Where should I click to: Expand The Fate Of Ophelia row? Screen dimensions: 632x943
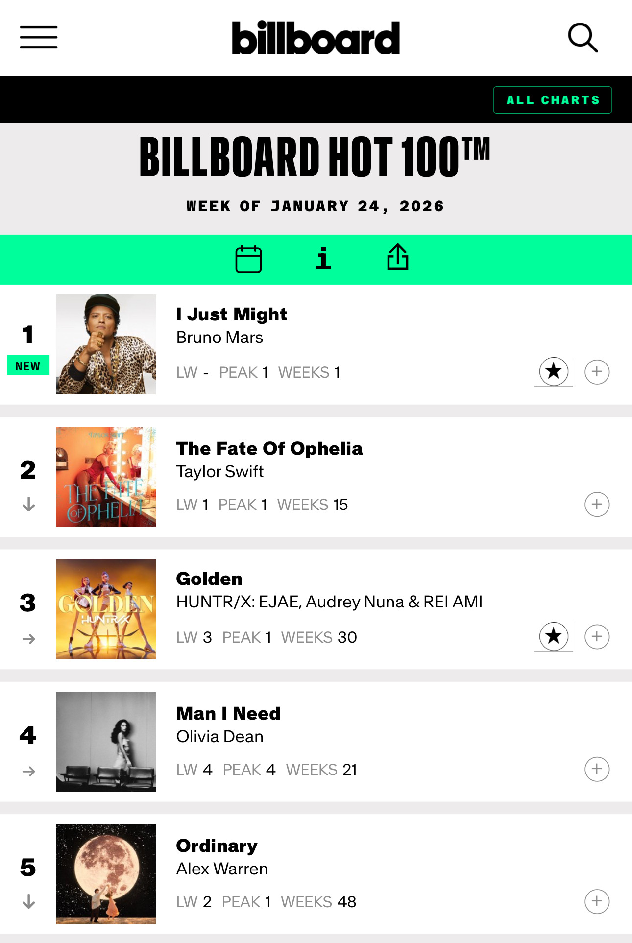click(x=597, y=504)
